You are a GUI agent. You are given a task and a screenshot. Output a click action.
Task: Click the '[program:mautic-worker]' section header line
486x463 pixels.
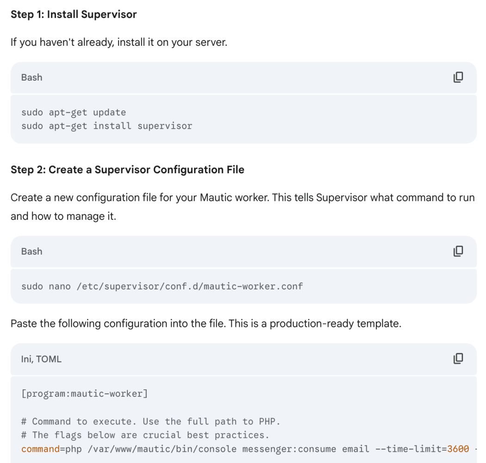click(x=84, y=394)
